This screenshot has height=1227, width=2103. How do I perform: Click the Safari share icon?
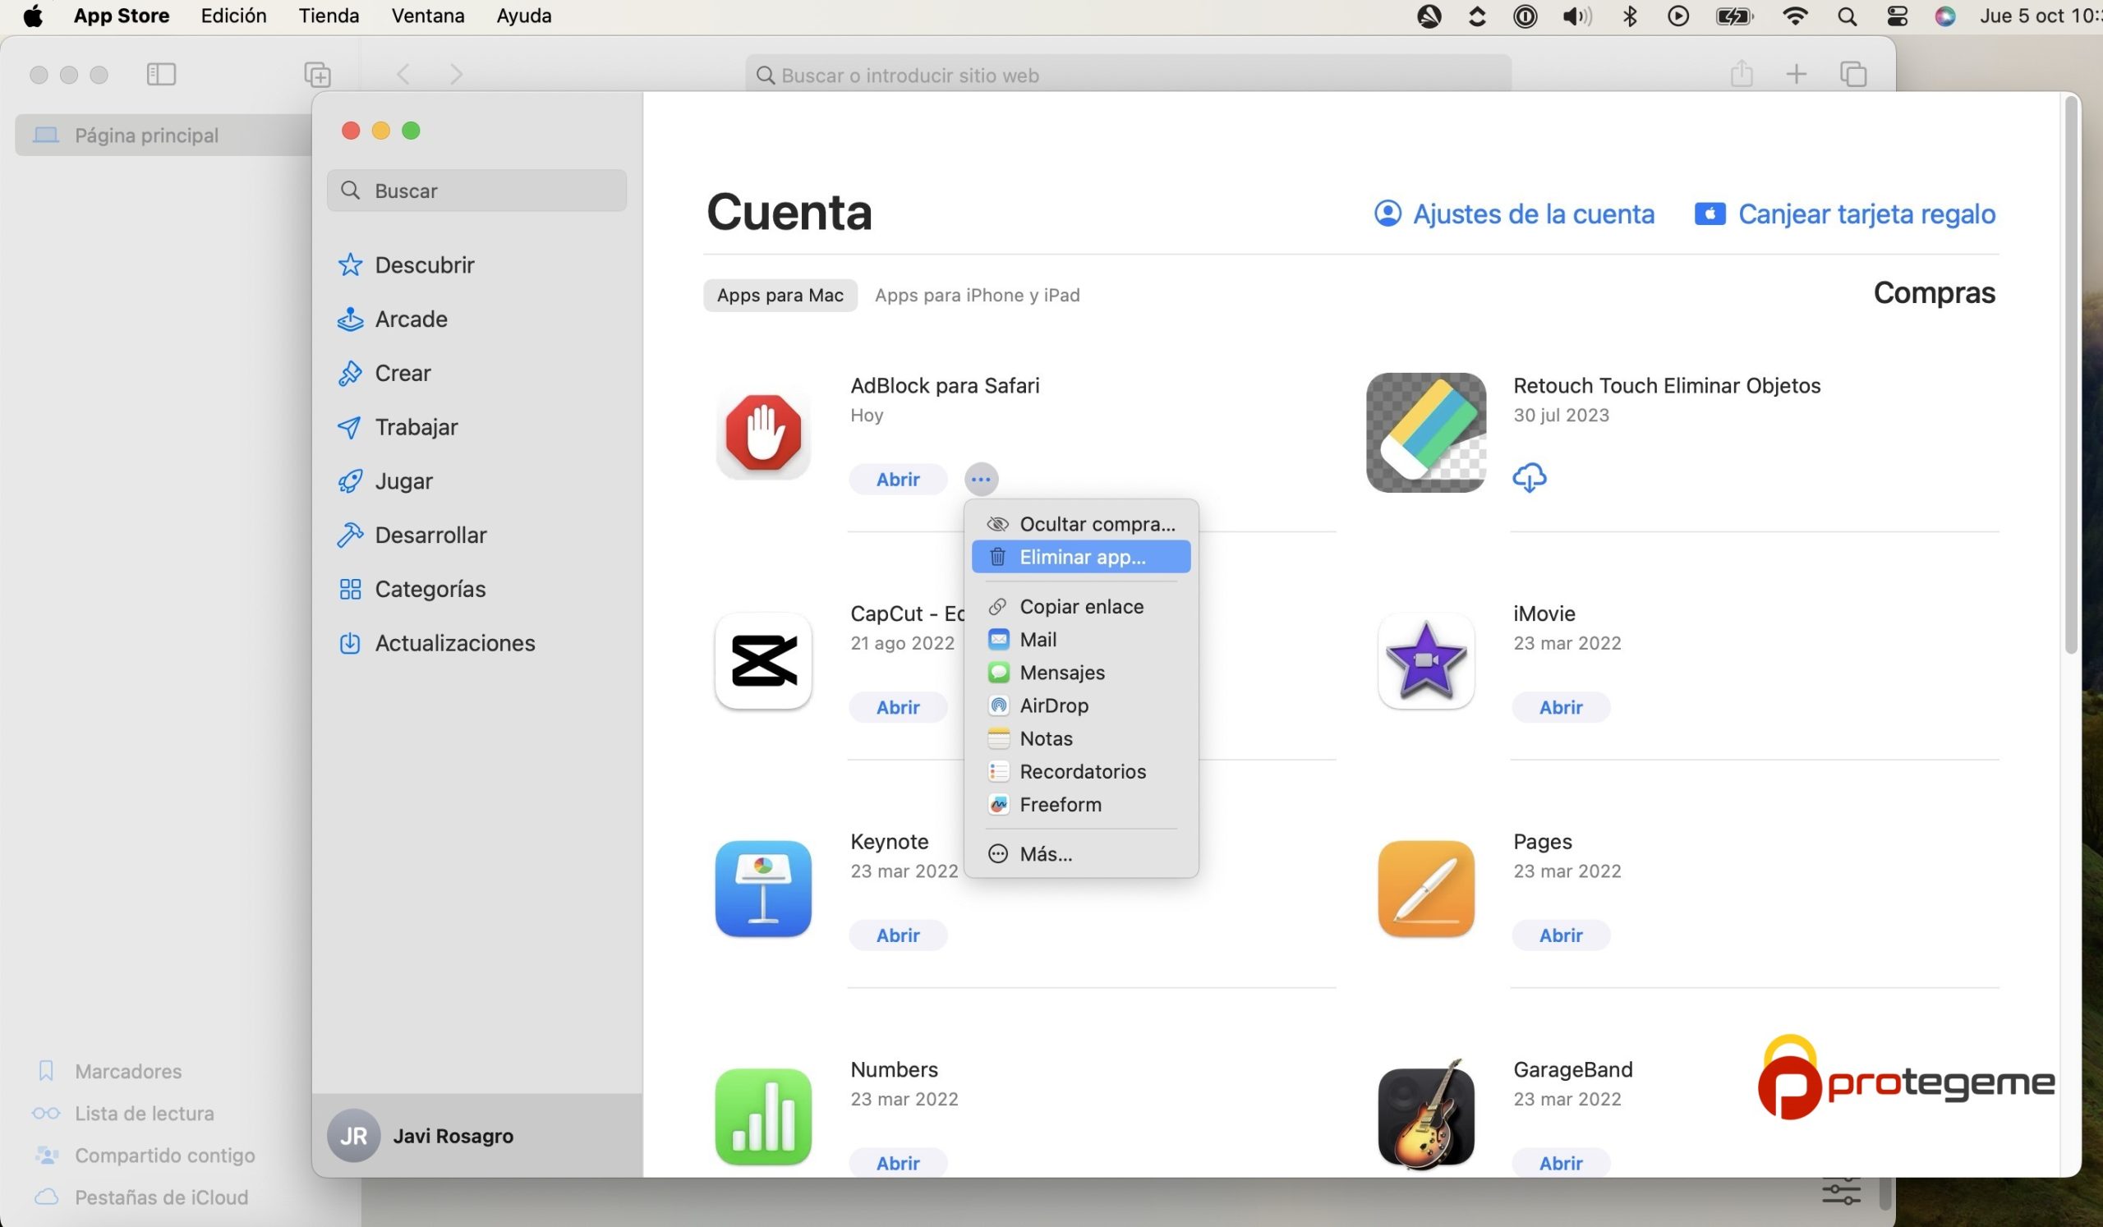tap(1741, 73)
